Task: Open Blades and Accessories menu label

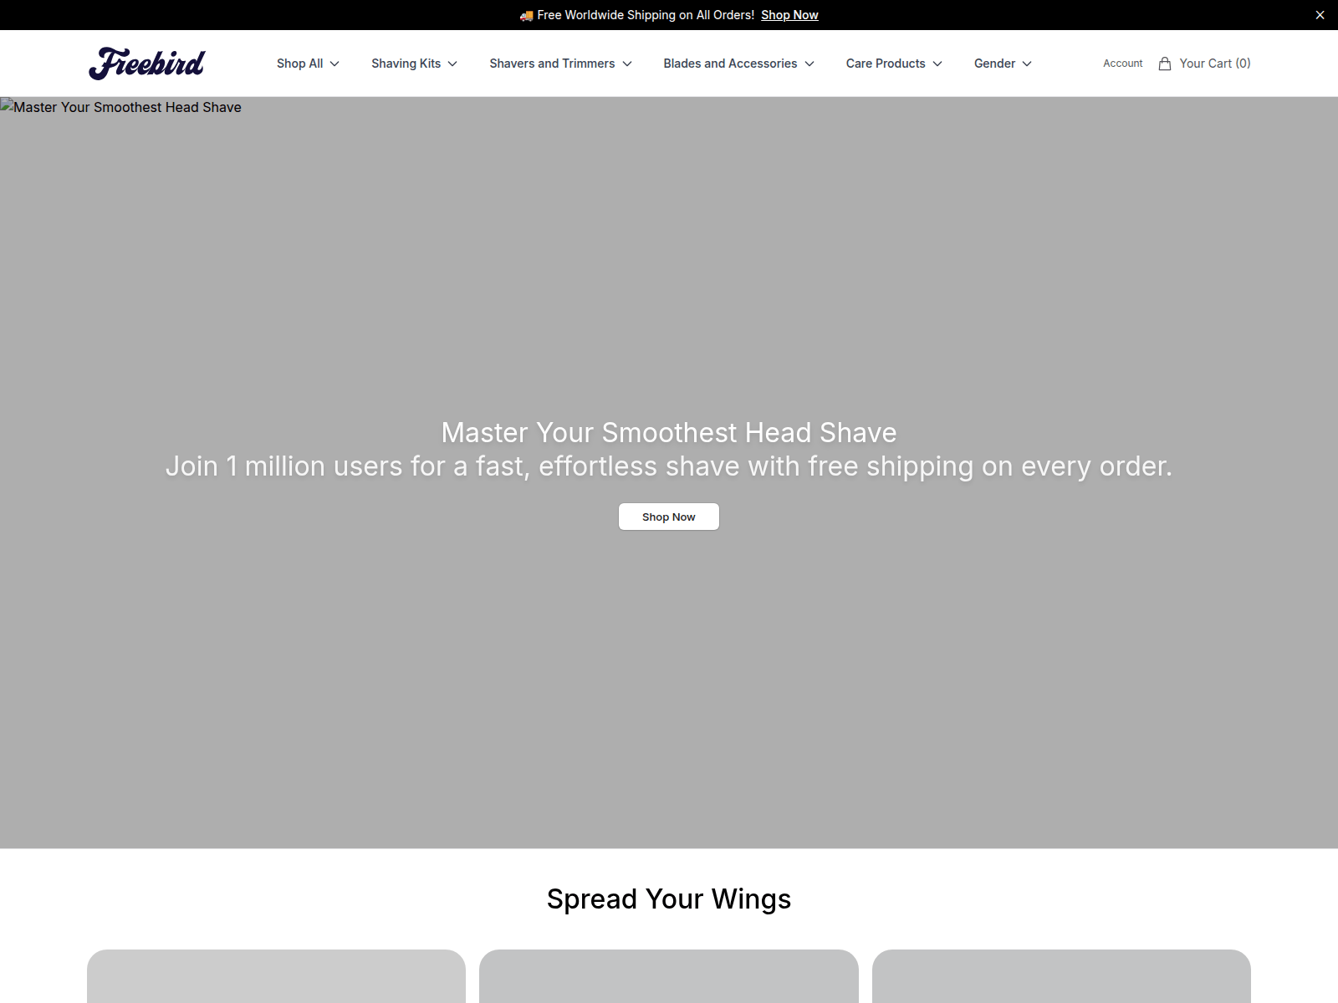Action: [x=730, y=64]
